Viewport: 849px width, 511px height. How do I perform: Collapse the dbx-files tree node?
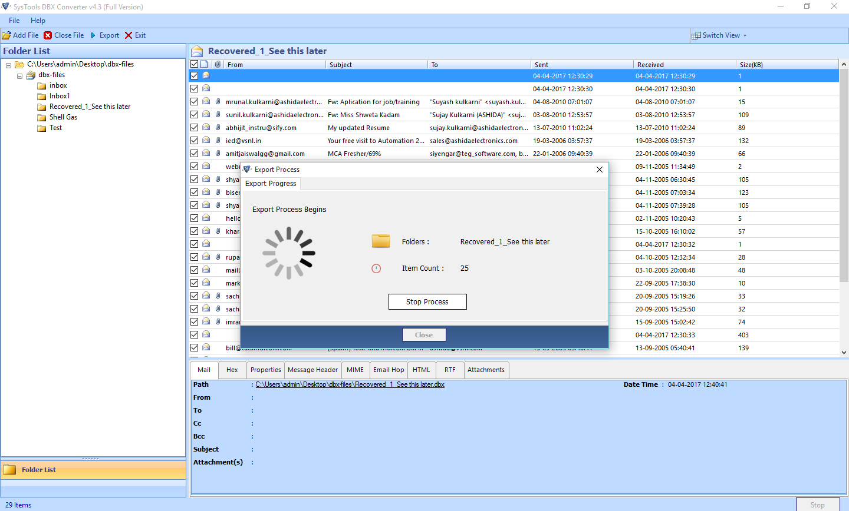click(x=19, y=75)
